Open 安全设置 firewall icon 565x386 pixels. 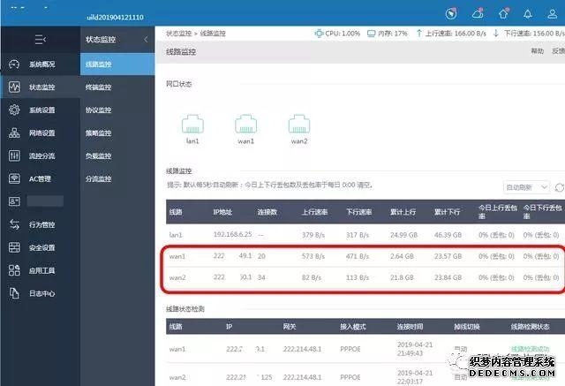(x=14, y=247)
